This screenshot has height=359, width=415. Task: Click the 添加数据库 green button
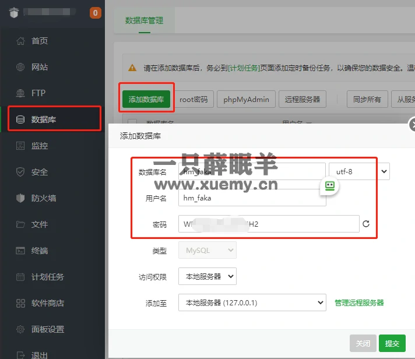pyautogui.click(x=146, y=99)
